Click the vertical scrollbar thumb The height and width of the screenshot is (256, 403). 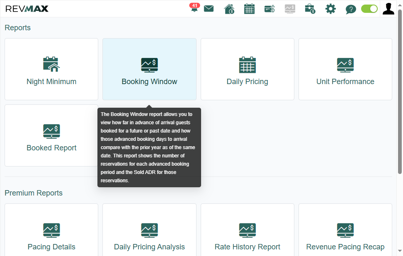(x=400, y=92)
